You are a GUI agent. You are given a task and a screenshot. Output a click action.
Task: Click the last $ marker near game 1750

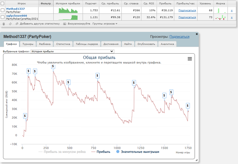click(188, 106)
